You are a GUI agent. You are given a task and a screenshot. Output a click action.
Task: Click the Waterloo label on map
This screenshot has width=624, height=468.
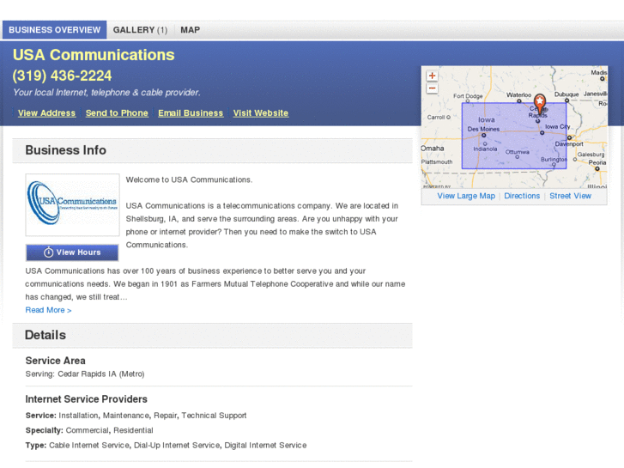tap(518, 94)
